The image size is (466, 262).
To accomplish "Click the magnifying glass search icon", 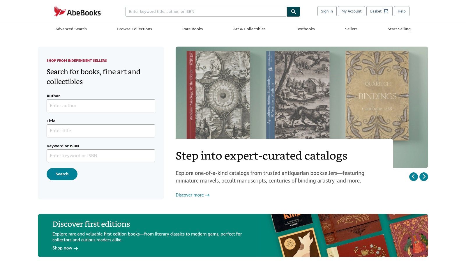I will (293, 12).
